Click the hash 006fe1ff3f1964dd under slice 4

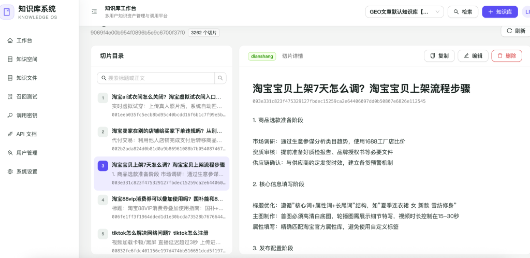(169, 217)
